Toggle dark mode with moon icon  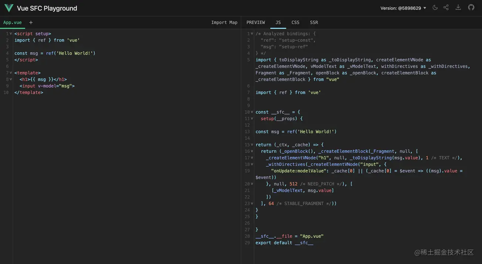coord(435,8)
